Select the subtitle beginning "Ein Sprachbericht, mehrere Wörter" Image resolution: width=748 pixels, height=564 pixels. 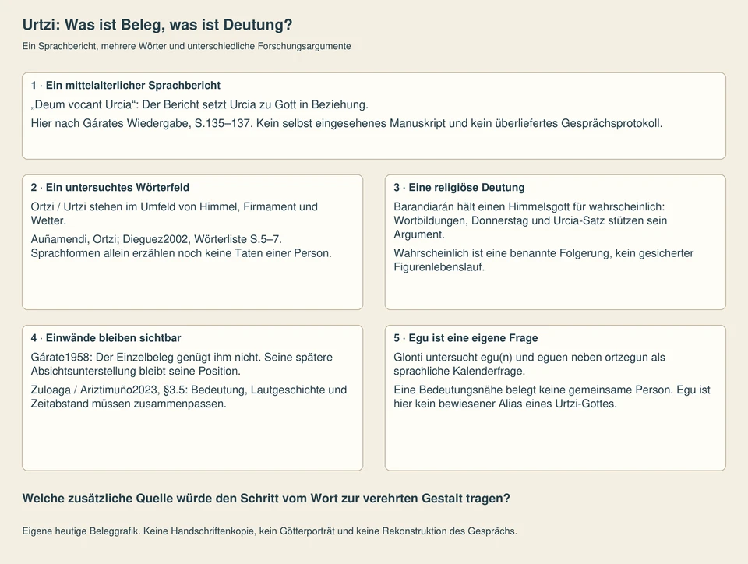point(186,46)
